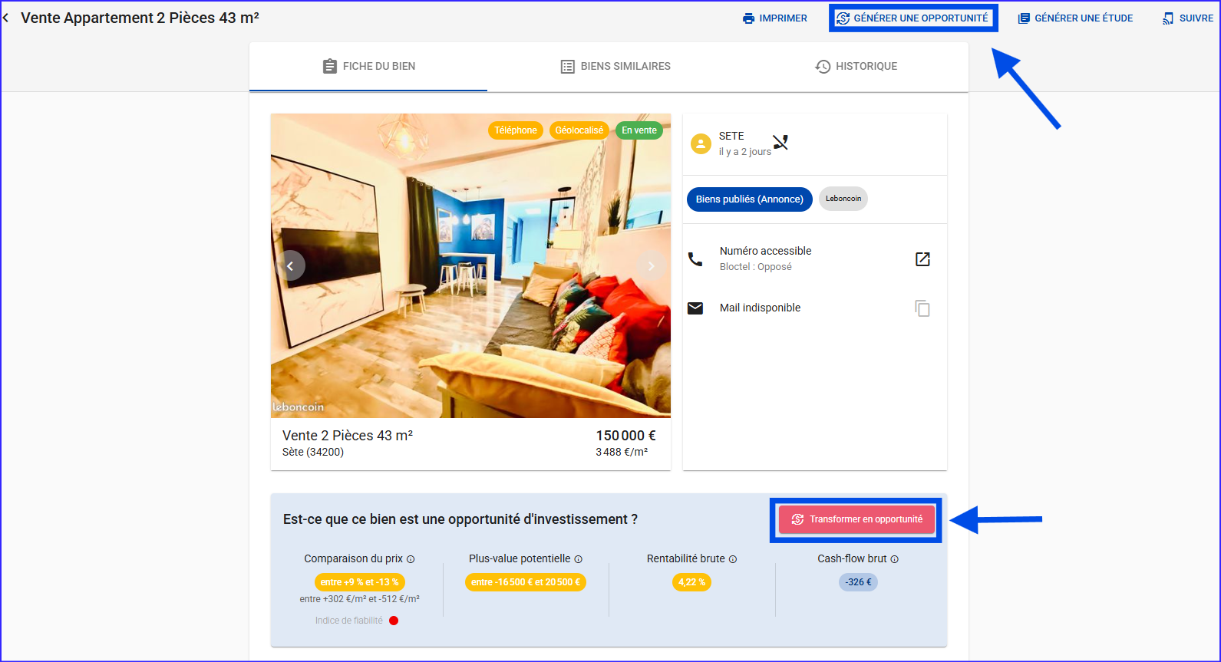Click the Imprimer print button
Screen dimensions: 1221x662
775,18
